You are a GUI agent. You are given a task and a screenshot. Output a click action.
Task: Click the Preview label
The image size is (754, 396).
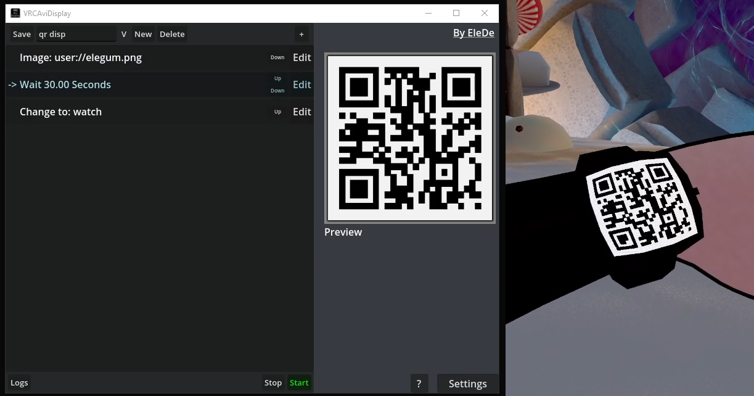(343, 232)
